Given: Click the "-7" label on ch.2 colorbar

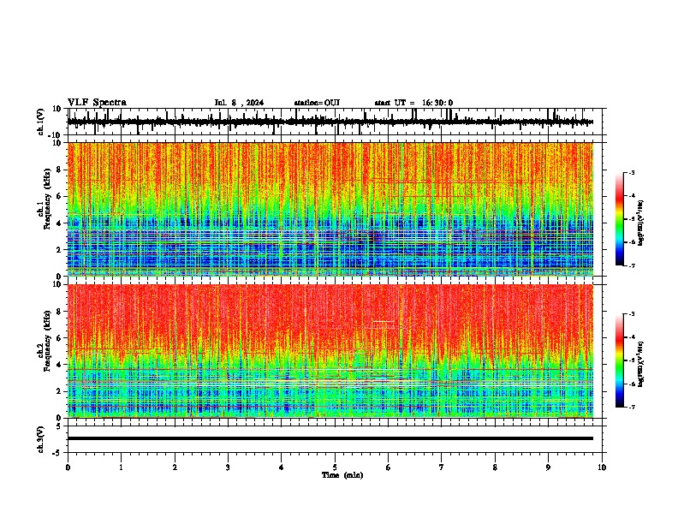Looking at the screenshot, I should tap(632, 407).
